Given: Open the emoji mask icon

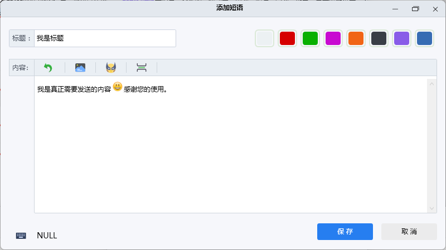Looking at the screenshot, I should click(x=111, y=68).
